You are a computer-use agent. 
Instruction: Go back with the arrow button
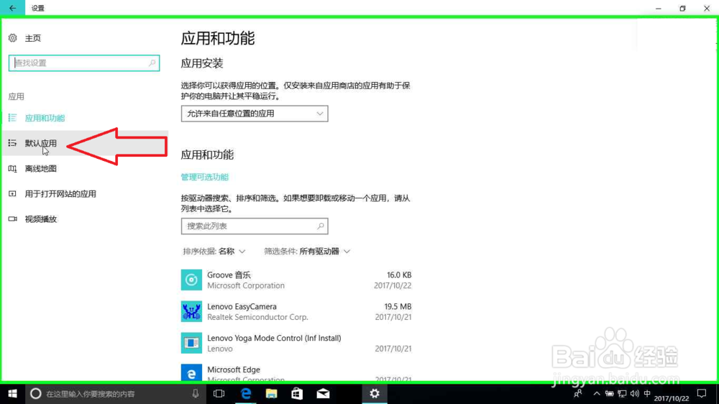[12, 8]
